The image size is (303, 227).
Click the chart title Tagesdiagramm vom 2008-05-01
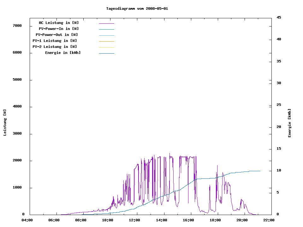[137, 9]
